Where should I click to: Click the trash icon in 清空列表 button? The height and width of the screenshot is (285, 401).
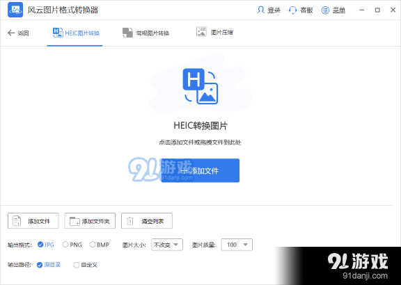point(130,221)
